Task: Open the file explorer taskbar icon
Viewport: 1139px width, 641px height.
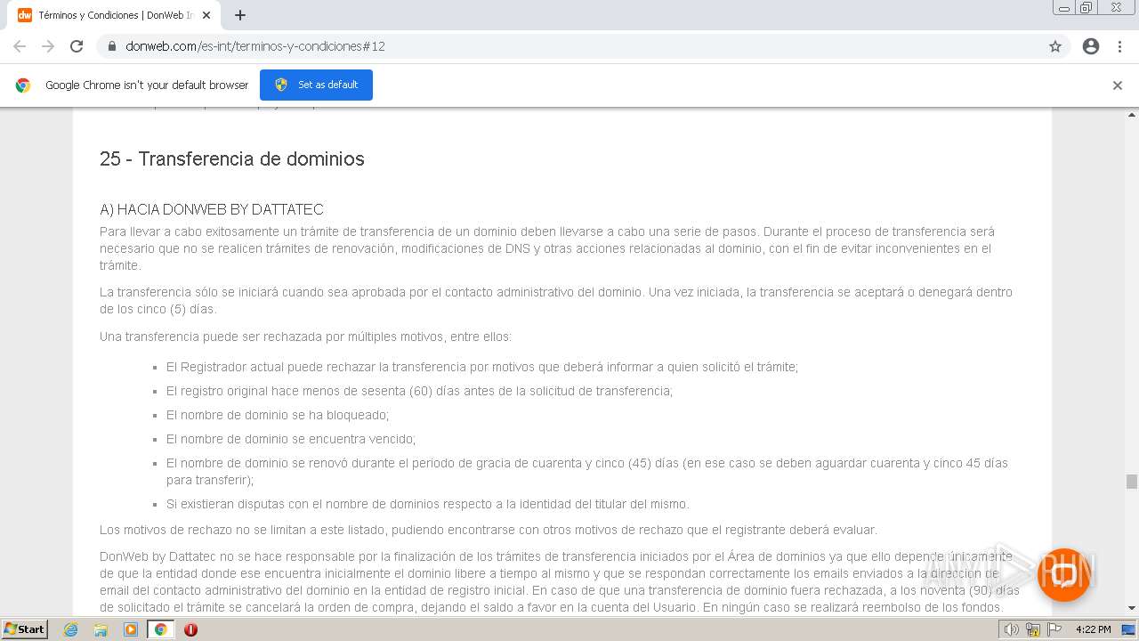Action: point(101,629)
